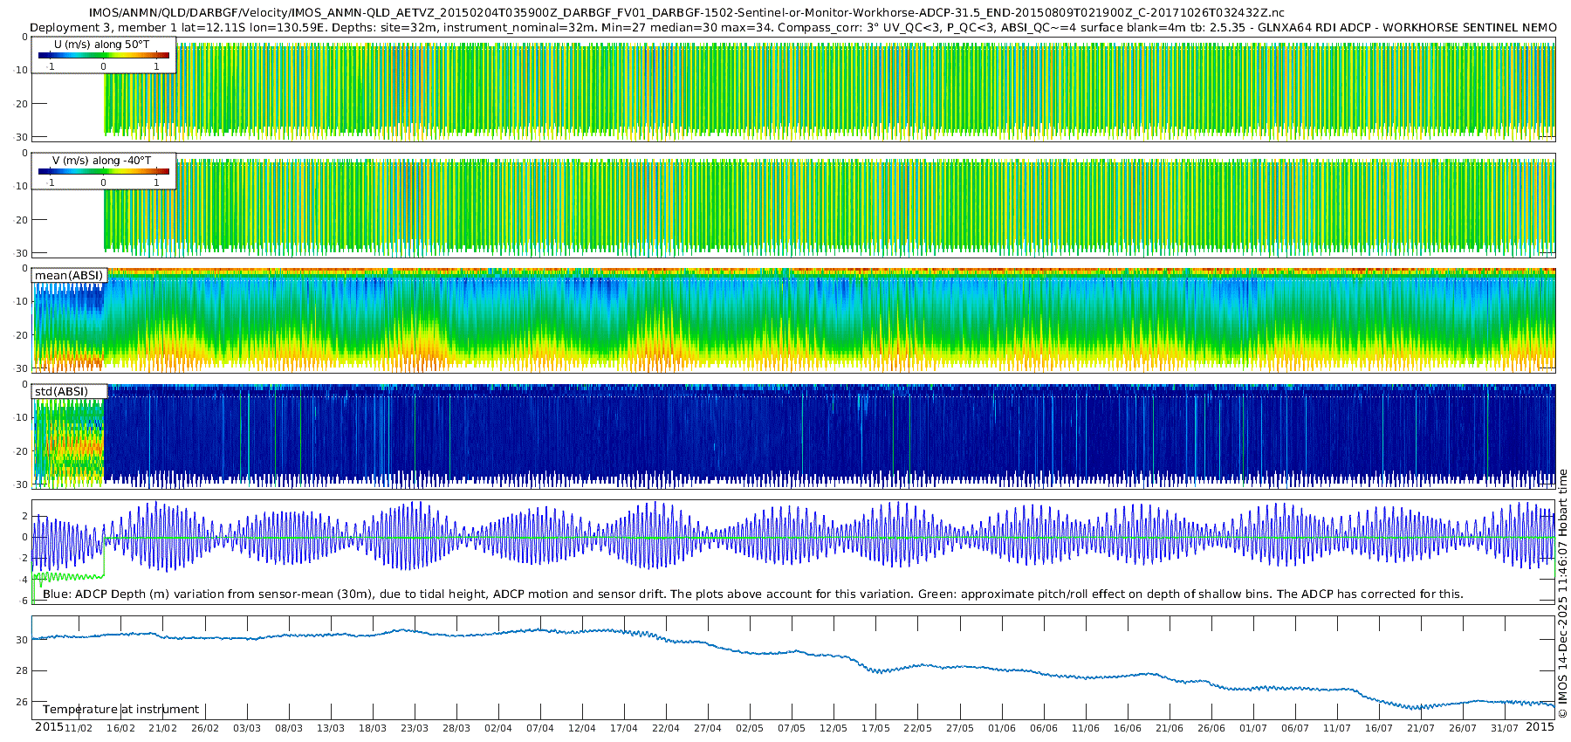
Task: Click the 2015 year label at left of axis
Action: click(x=49, y=727)
